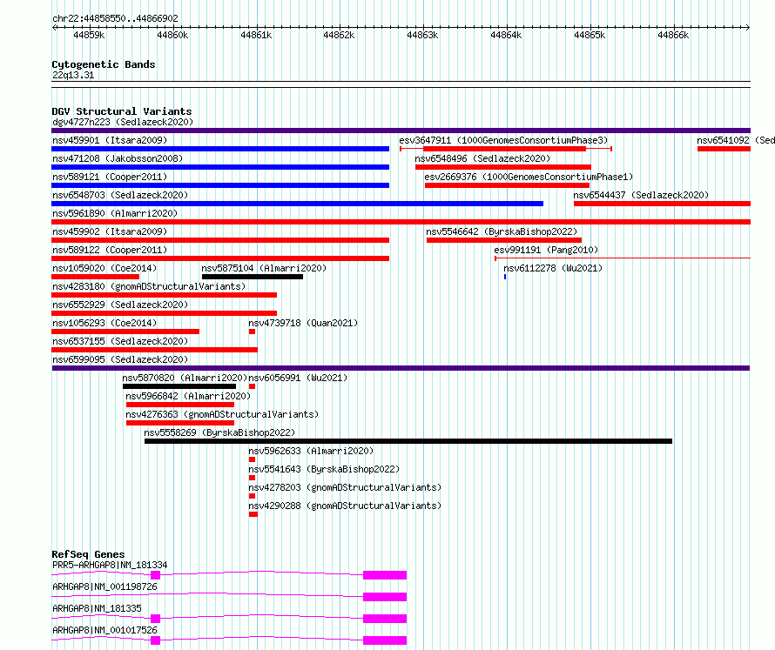This screenshot has height=650, width=775.
Task: Click the 44860k ruler tick label
Action: (172, 35)
